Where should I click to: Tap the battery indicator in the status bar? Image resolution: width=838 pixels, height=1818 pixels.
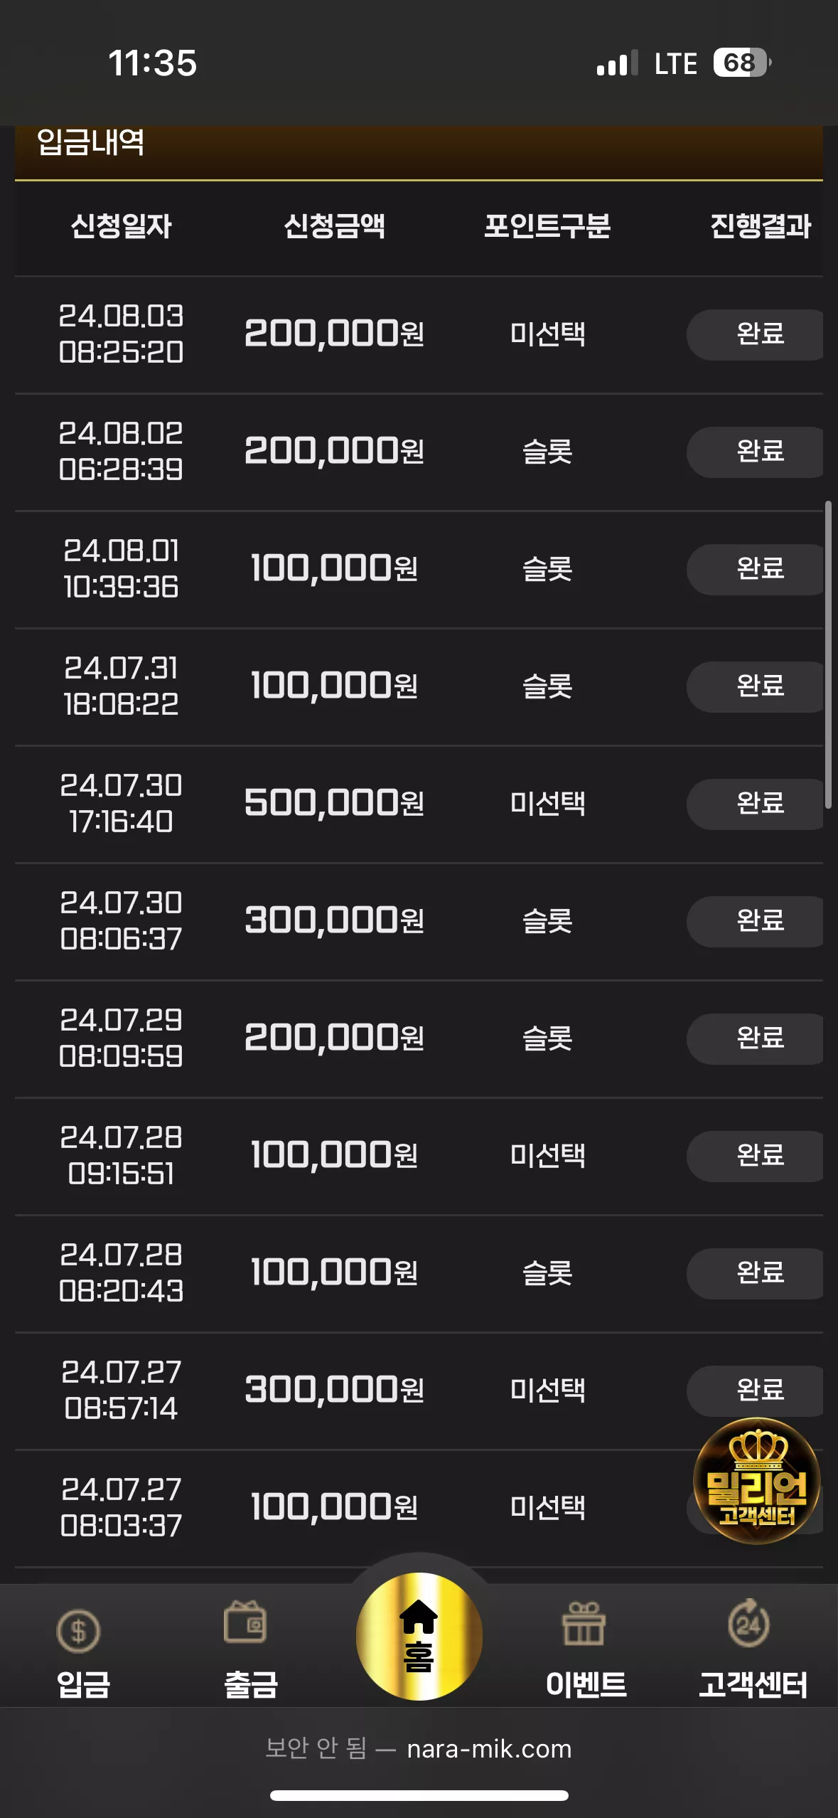(x=743, y=63)
